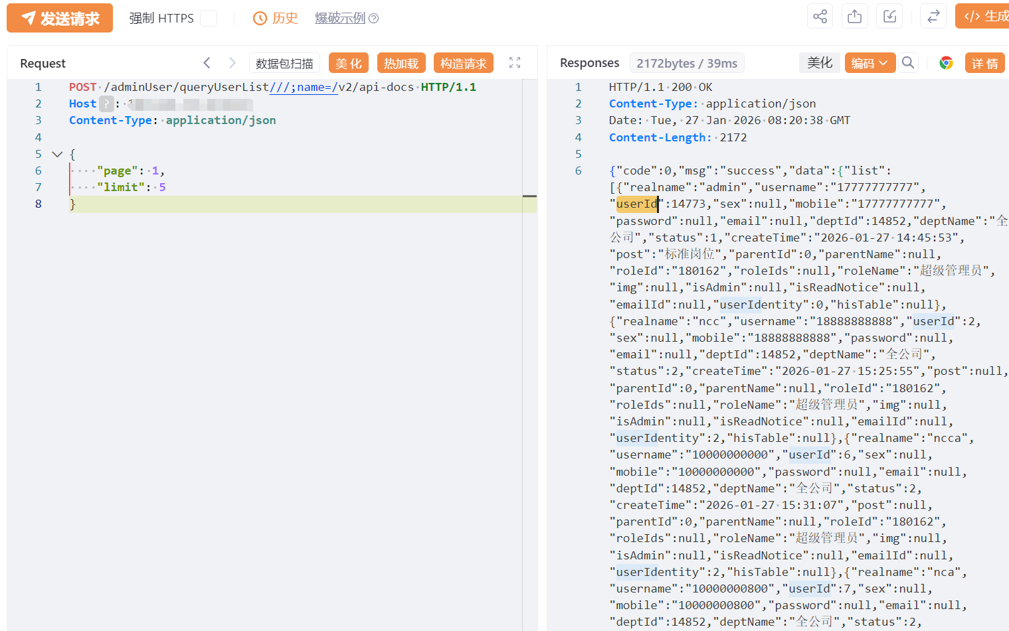Viewport: 1009px width, 631px height.
Task: Collapse the JSON body fold arrow on line 5
Action: tap(58, 154)
